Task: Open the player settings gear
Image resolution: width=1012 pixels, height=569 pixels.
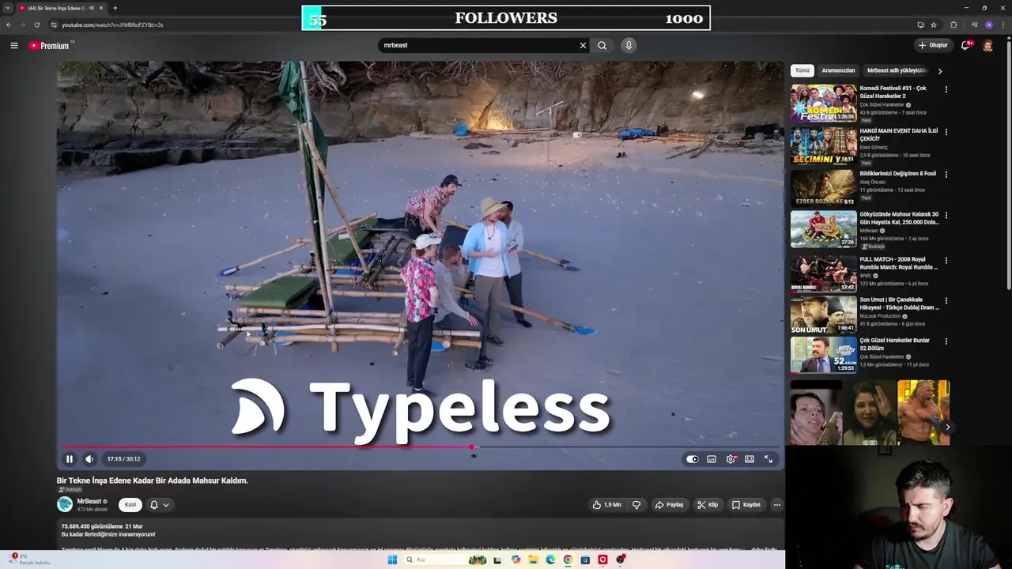Action: click(731, 459)
